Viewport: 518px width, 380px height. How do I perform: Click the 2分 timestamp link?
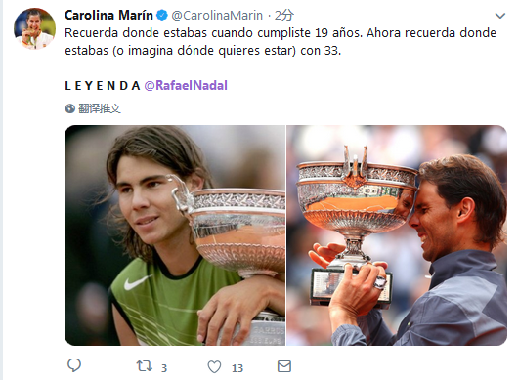click(284, 16)
